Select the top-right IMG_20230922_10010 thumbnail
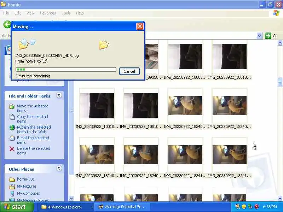The height and width of the screenshot is (212, 283). pyautogui.click(x=230, y=57)
